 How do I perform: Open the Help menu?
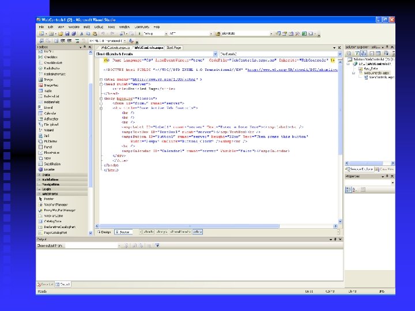point(157,27)
